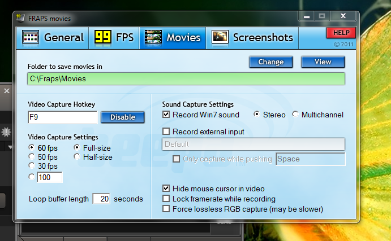This screenshot has height=241, width=391.
Task: Toggle Record Win7 sound checkbox
Action: [166, 115]
